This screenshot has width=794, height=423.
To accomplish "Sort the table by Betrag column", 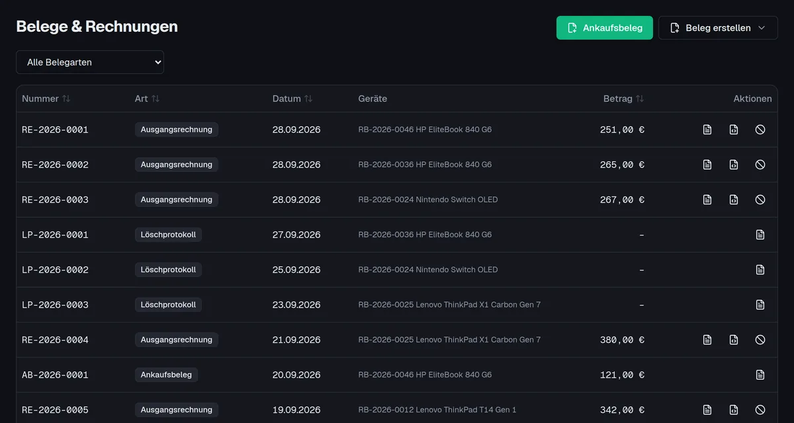I will click(623, 98).
